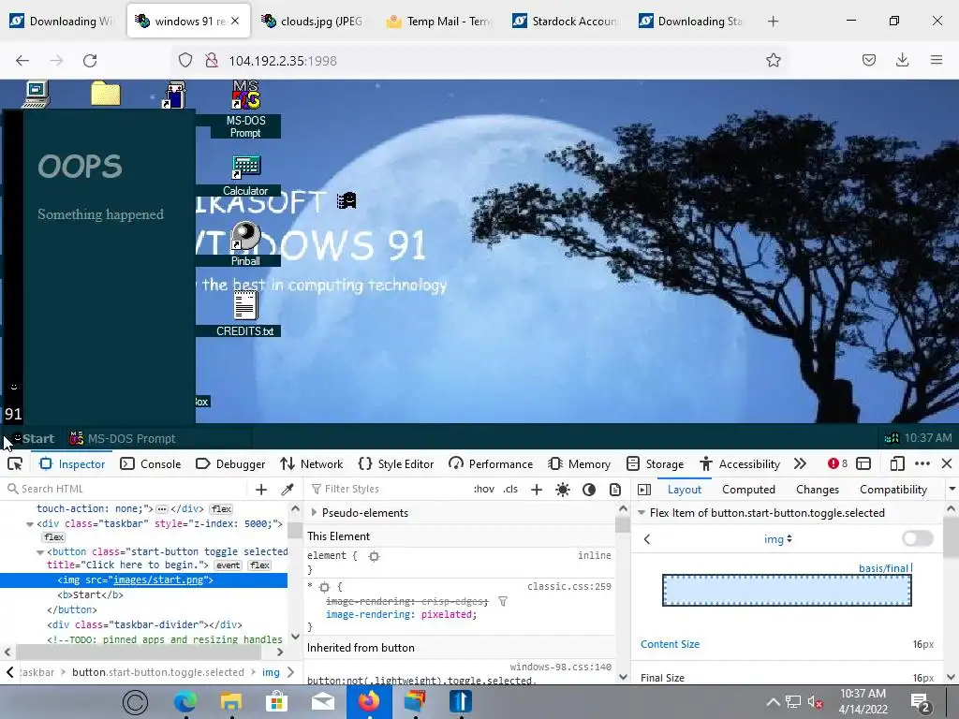Click the flex badge after title attribute
The image size is (959, 719).
click(x=260, y=565)
